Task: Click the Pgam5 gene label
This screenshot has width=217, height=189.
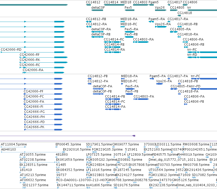Action: coord(154,2)
